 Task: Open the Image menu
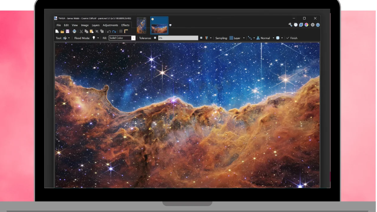point(85,25)
